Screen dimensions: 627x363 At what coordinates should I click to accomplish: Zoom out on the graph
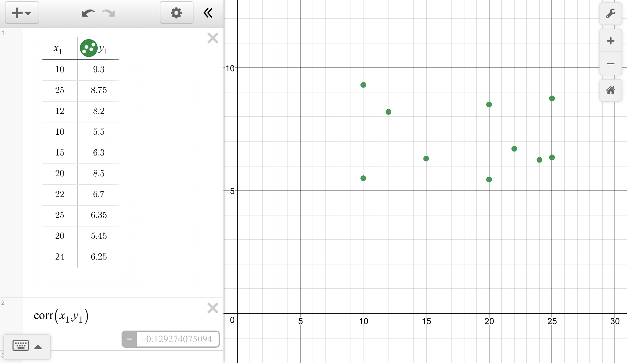coord(610,64)
